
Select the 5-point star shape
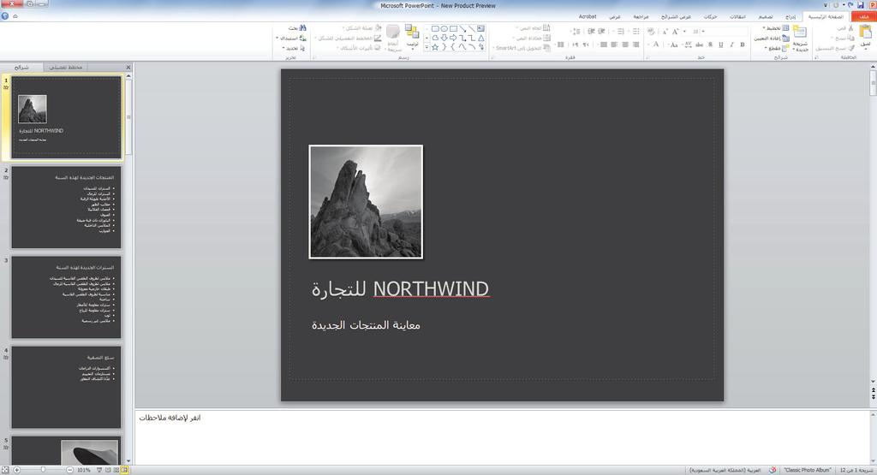(x=435, y=48)
